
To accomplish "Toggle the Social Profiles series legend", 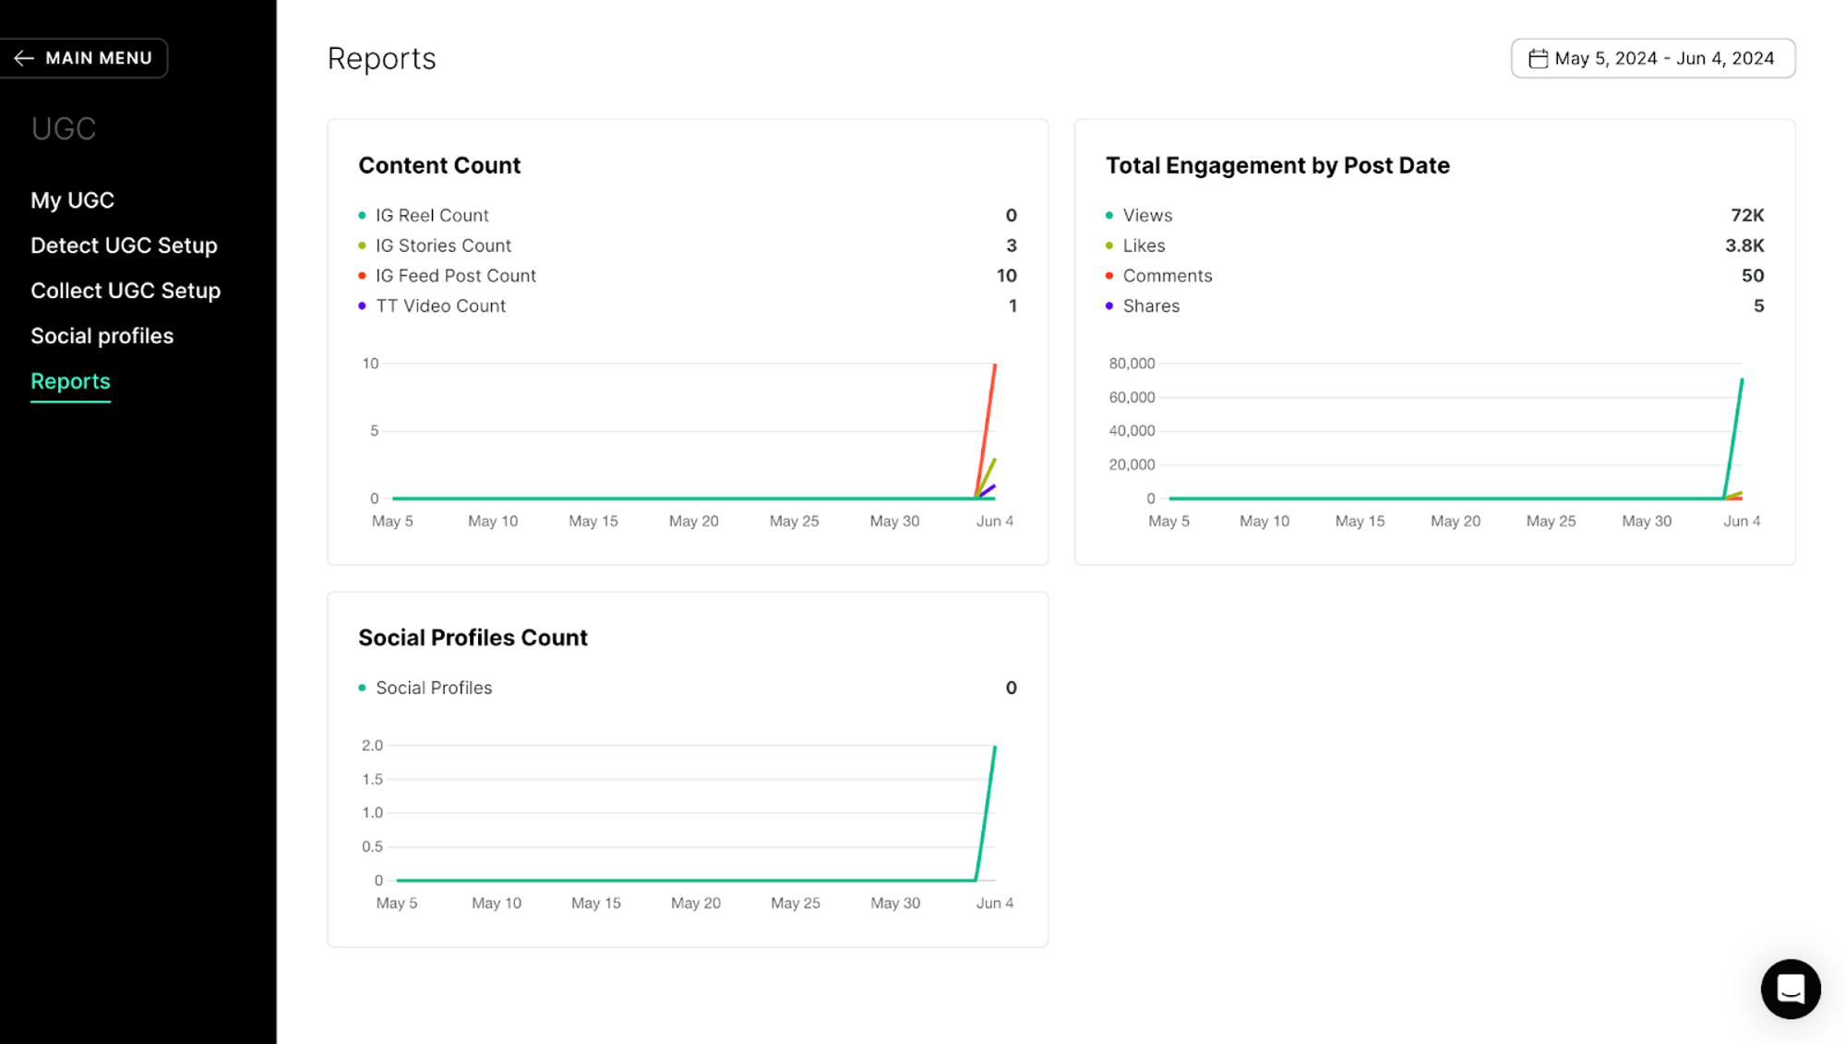I will (434, 688).
